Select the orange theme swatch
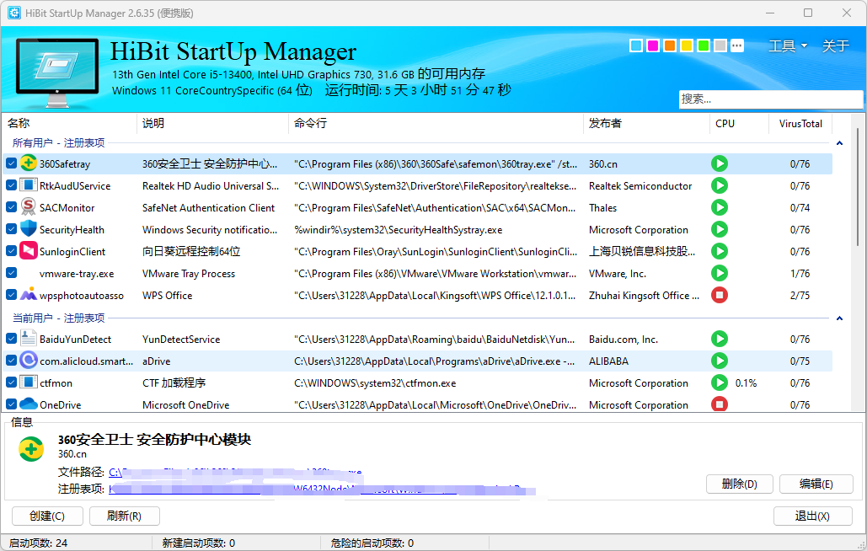The height and width of the screenshot is (551, 867). click(670, 45)
